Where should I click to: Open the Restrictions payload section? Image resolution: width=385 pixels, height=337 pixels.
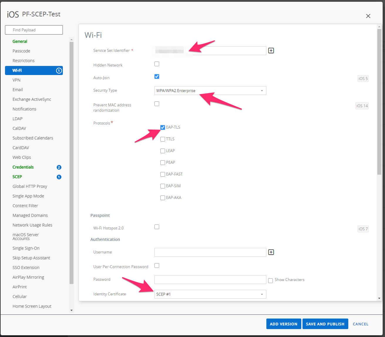(x=23, y=60)
